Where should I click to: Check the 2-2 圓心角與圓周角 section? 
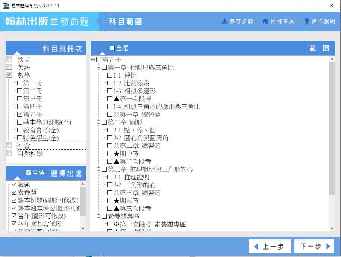pos(110,138)
